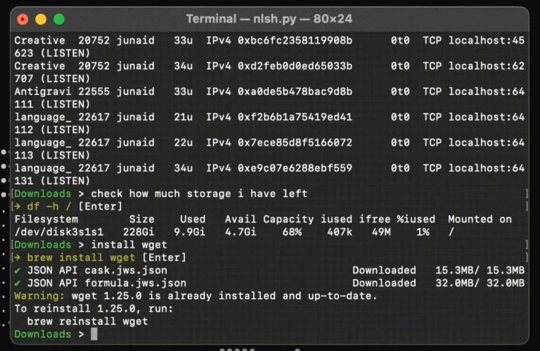Viewport: 540px width, 351px height.
Task: Click the '4.7Gi' available value
Action: 240,232
